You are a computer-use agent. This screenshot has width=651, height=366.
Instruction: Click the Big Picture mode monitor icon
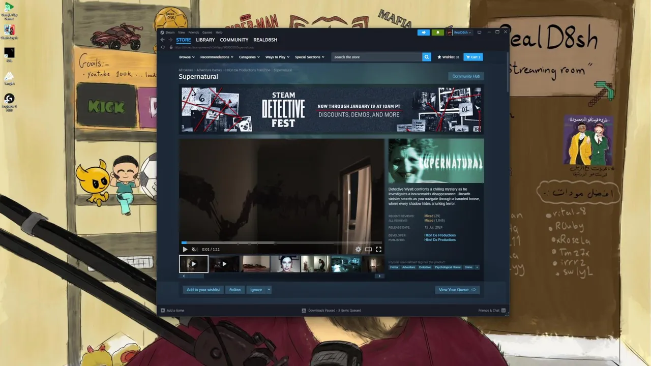[x=479, y=33]
